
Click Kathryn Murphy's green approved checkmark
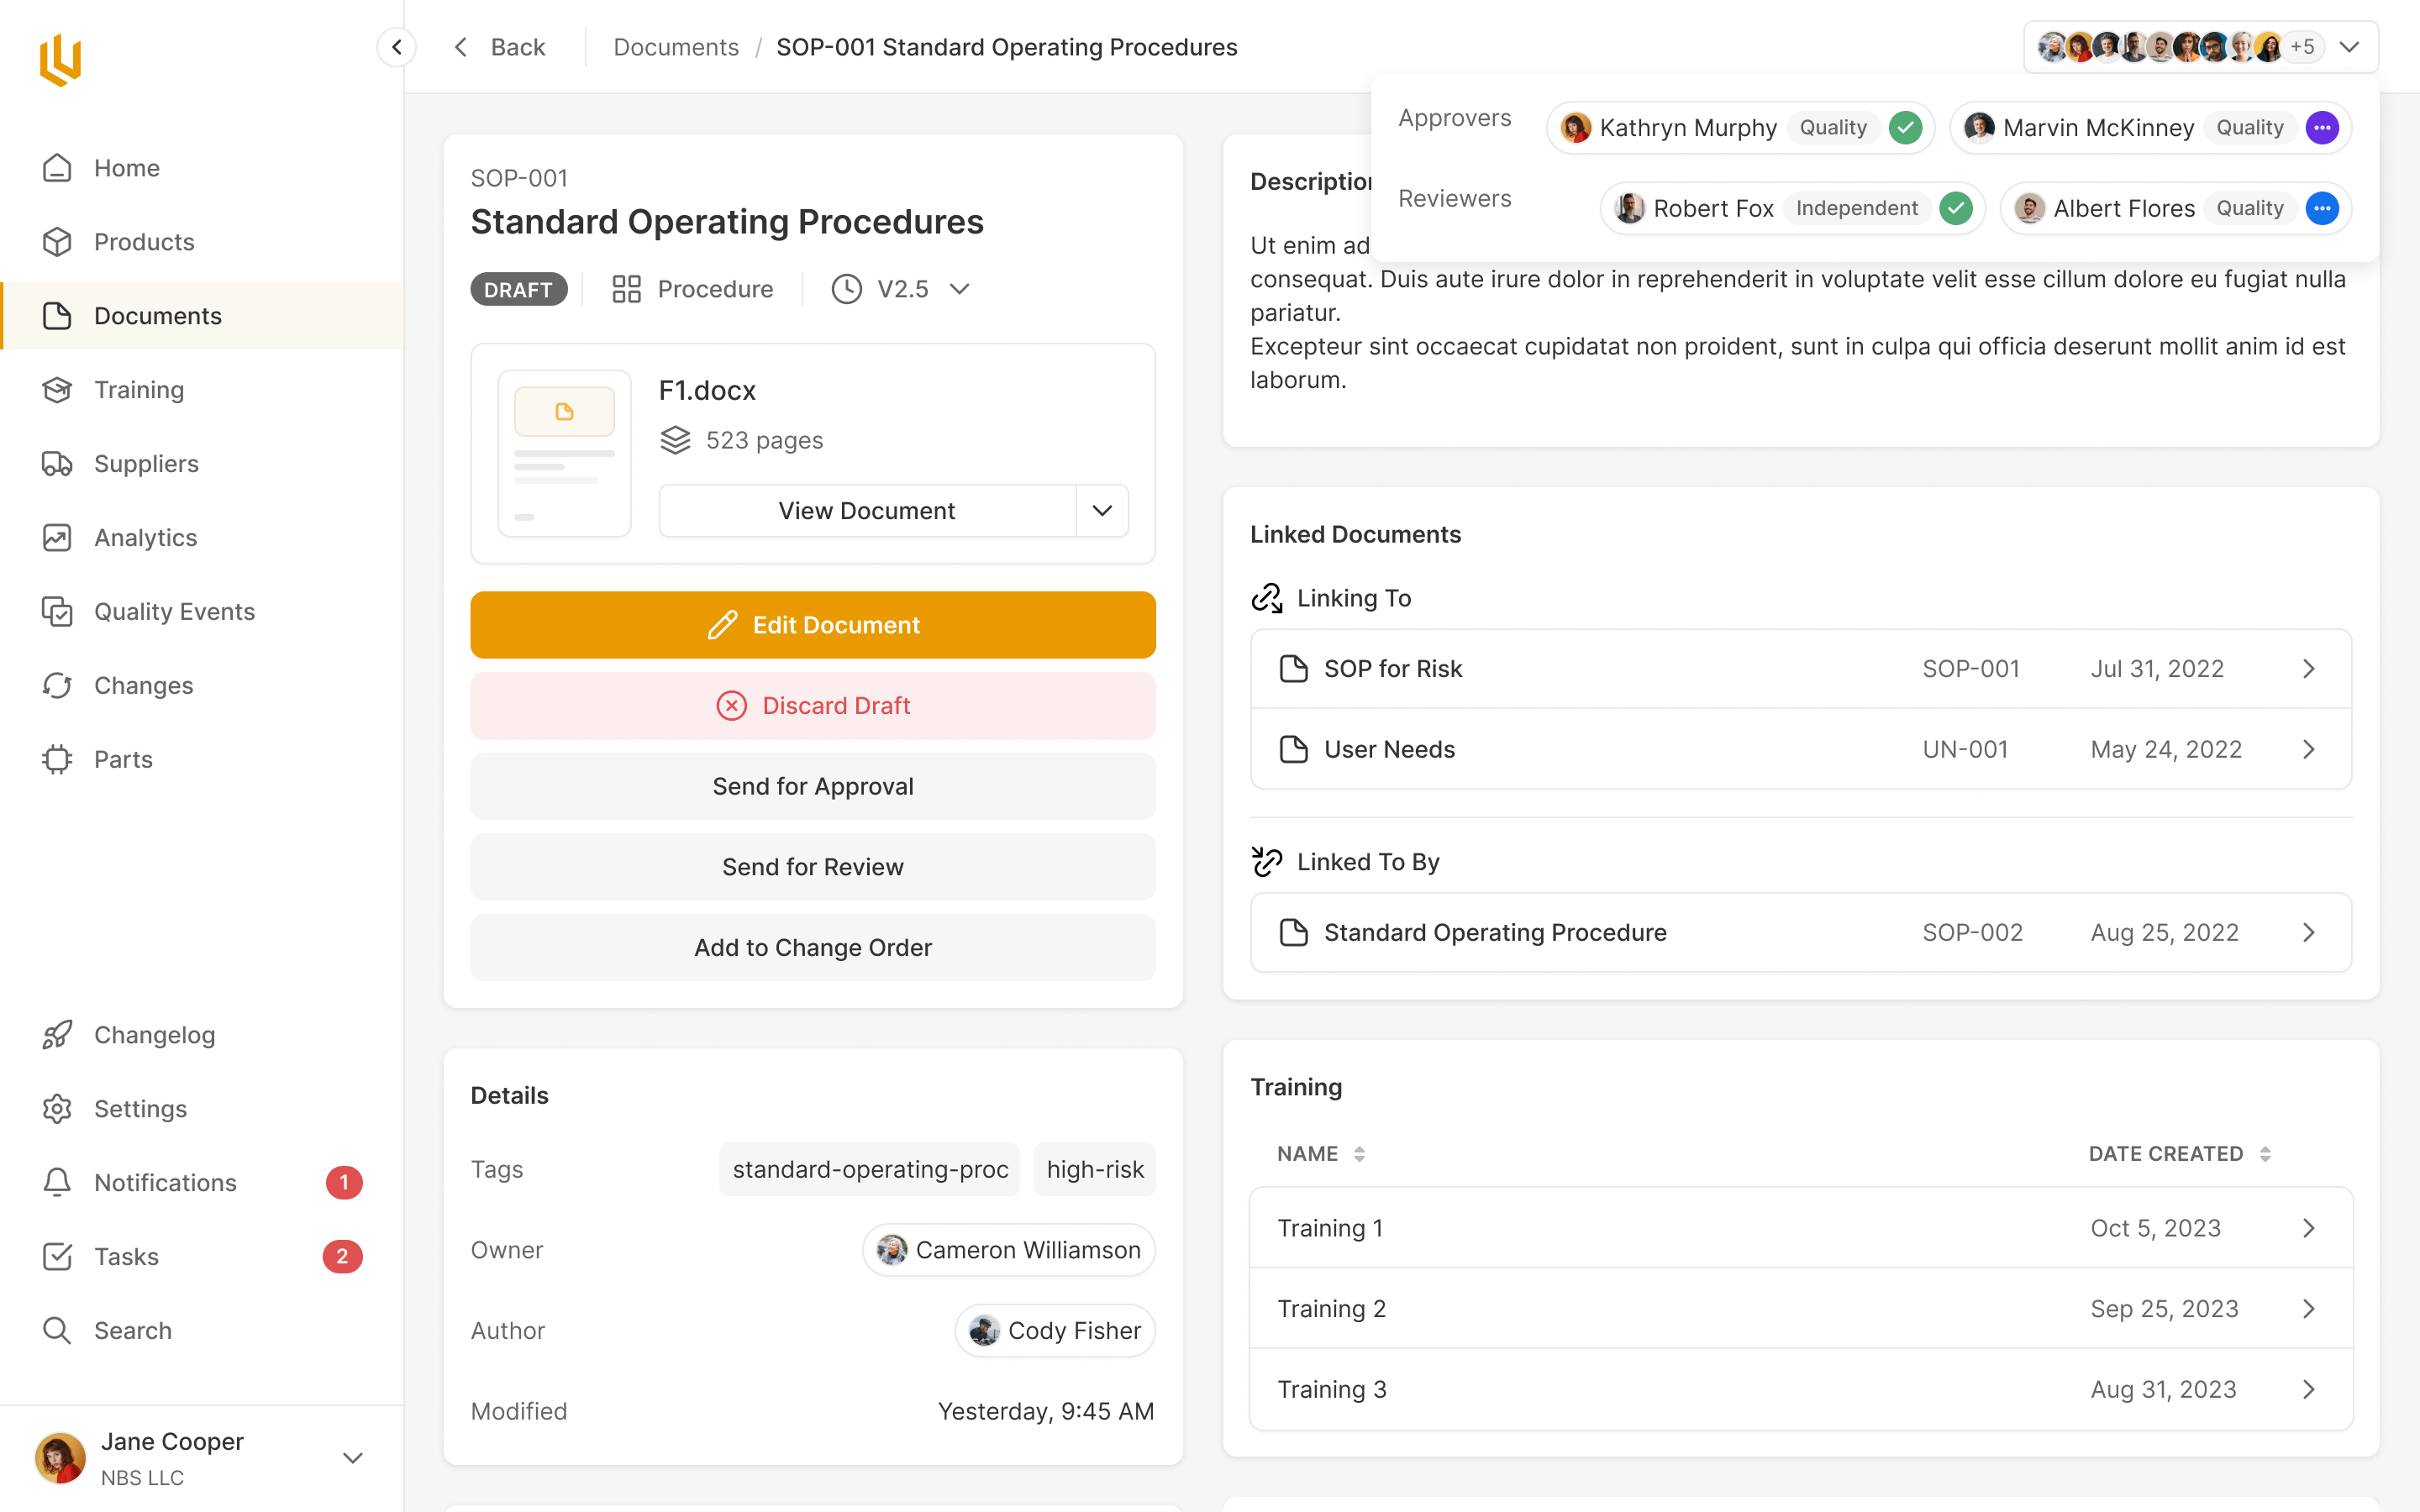coord(1905,128)
